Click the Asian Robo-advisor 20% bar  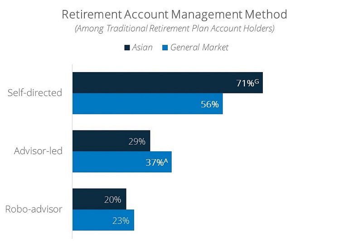point(99,199)
